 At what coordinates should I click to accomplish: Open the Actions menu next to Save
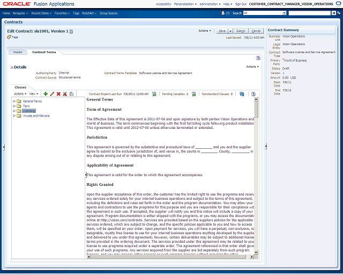coord(205,31)
